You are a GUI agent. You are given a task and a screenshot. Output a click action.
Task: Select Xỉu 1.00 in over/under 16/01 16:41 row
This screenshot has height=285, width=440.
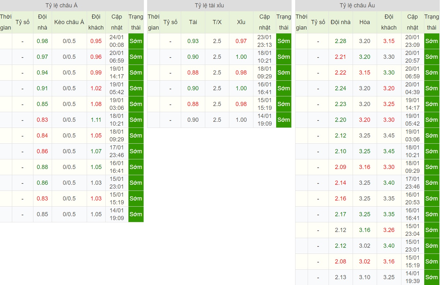click(x=241, y=88)
